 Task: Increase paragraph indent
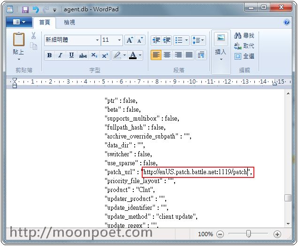[x=167, y=40]
